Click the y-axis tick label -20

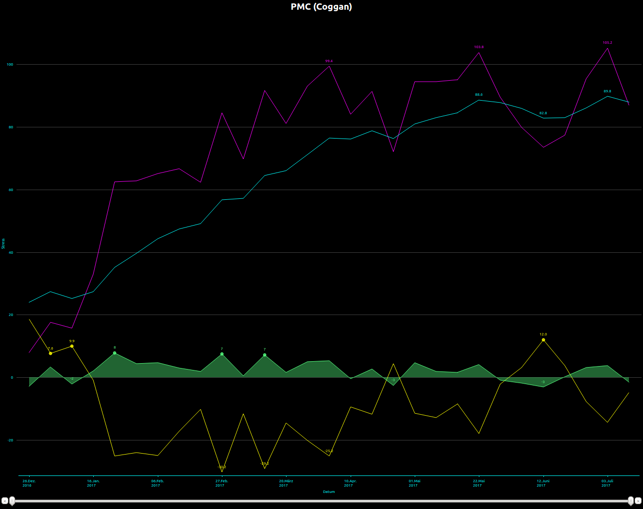coord(10,440)
